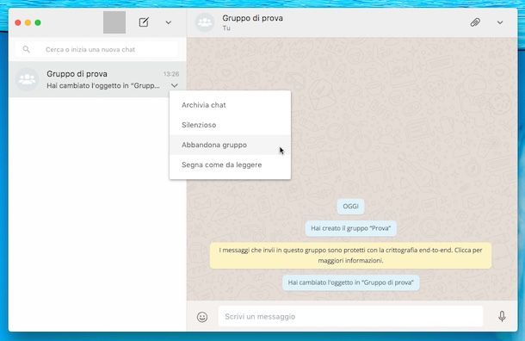Viewport: 525px width, 341px height.
Task: Open the sidebar menu chevron beside compose
Action: pos(169,22)
